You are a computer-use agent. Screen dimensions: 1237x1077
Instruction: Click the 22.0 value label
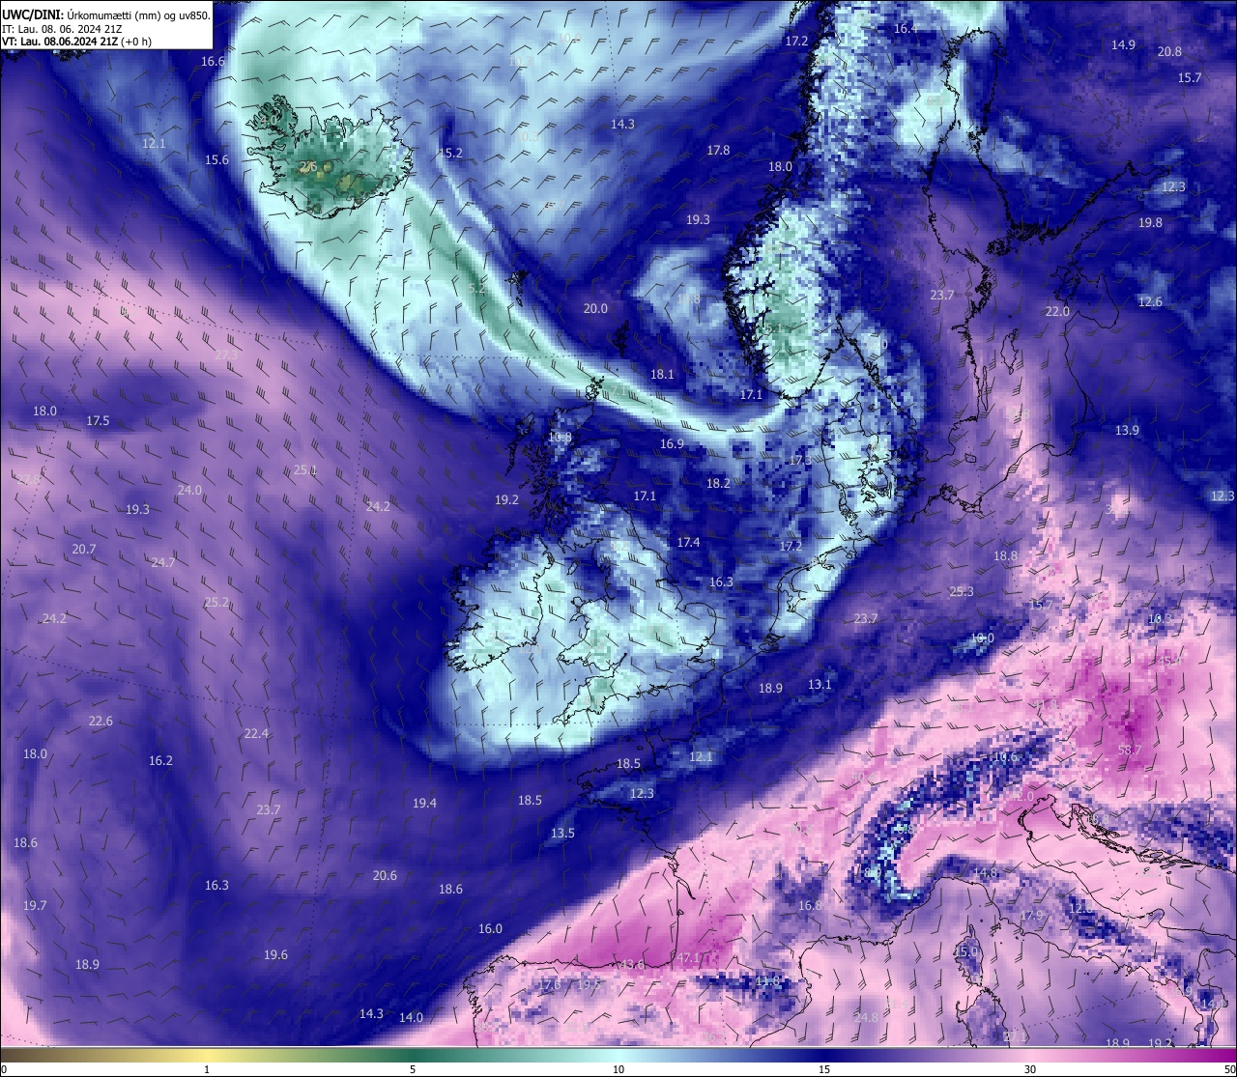pyautogui.click(x=1057, y=311)
